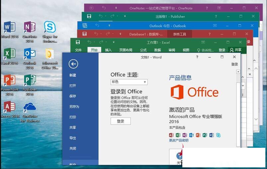Click scroll-up arrow in Word account pane

(x=238, y=72)
